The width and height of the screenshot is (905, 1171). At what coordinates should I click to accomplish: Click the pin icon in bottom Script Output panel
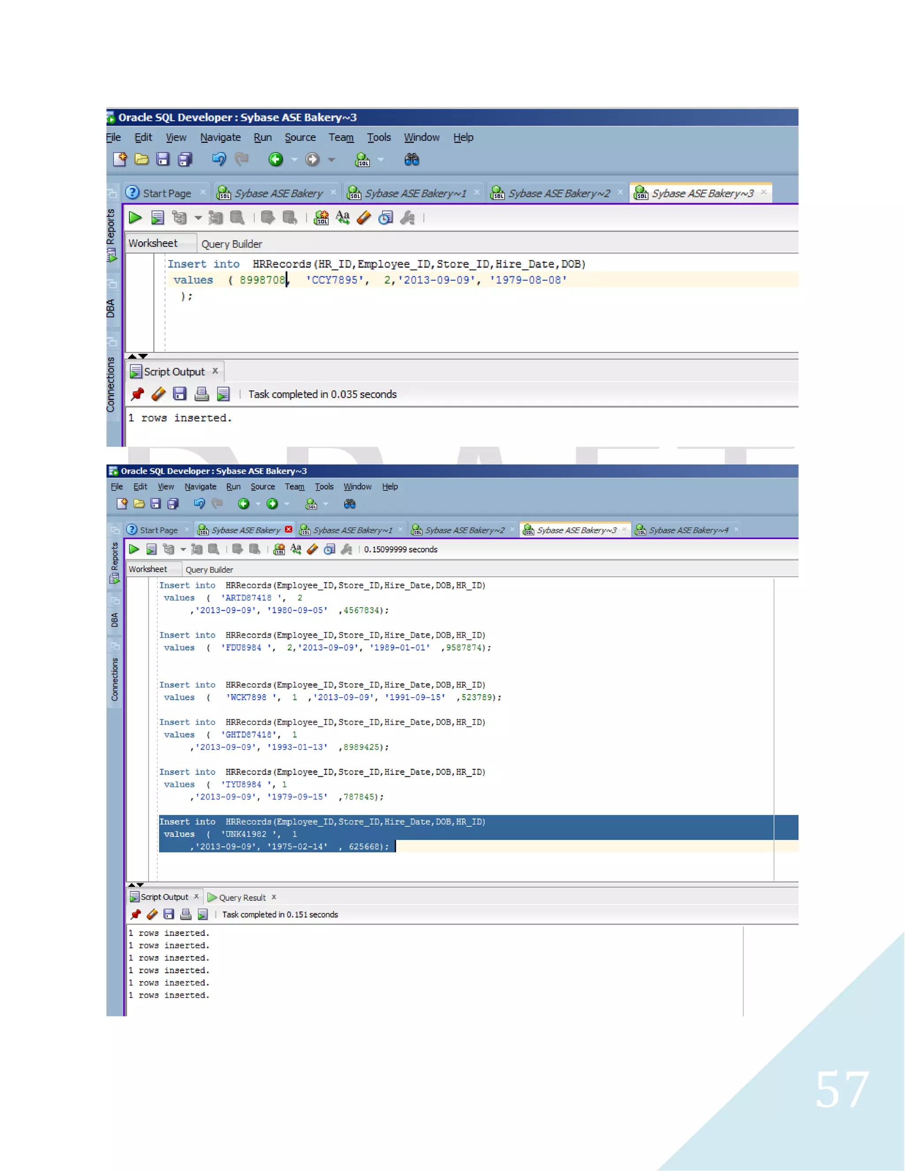tap(136, 915)
